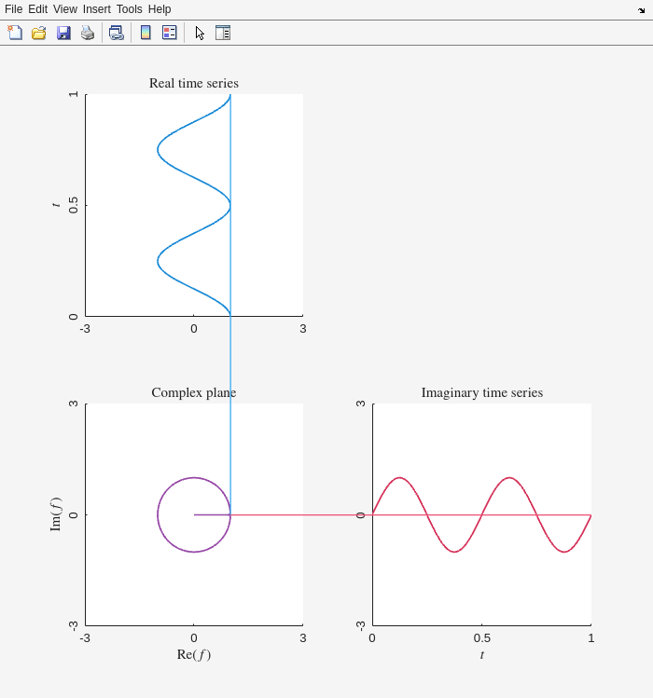The image size is (653, 698).
Task: Expand the Insert menu
Action: tap(96, 9)
